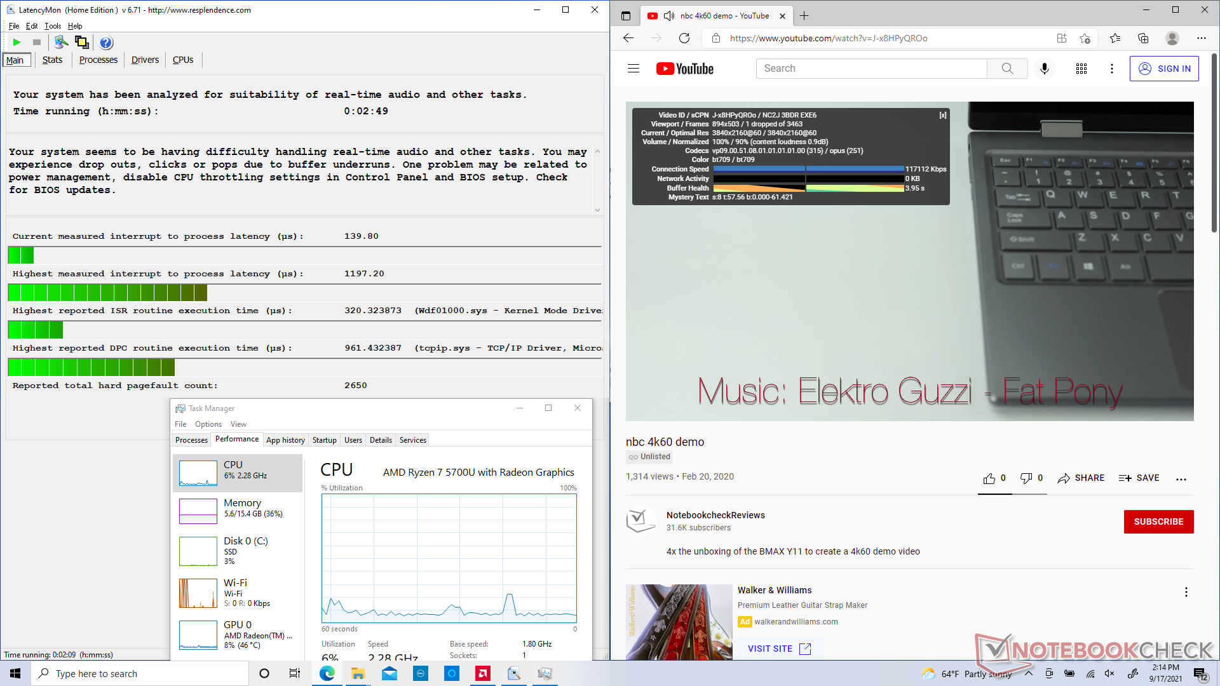Click the YouTube voice search microphone icon
The image size is (1220, 686).
coord(1044,69)
